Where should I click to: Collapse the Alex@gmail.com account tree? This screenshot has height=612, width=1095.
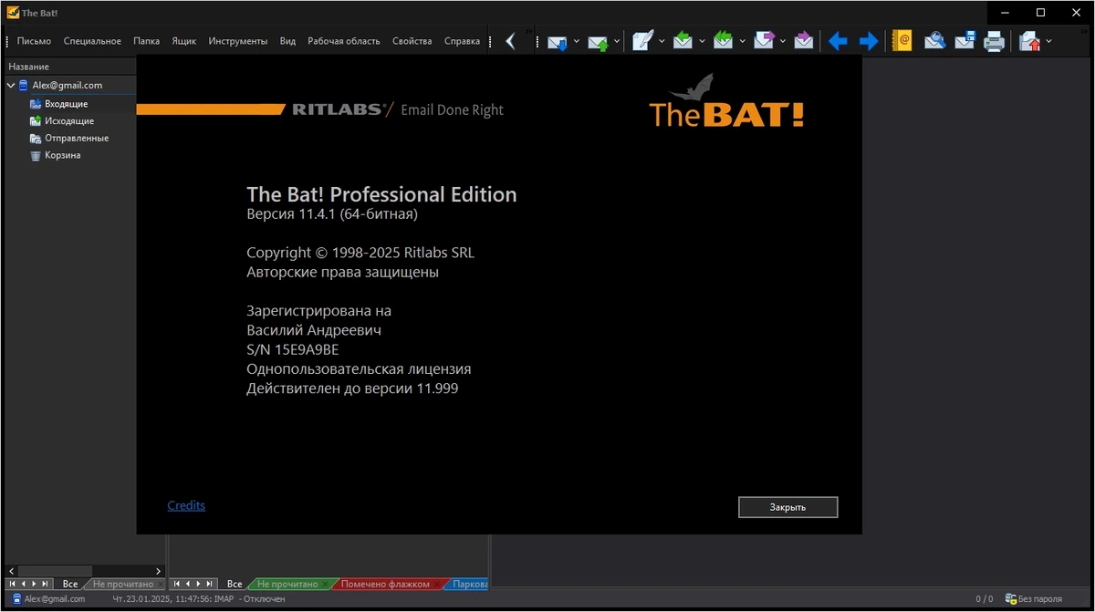(x=11, y=86)
